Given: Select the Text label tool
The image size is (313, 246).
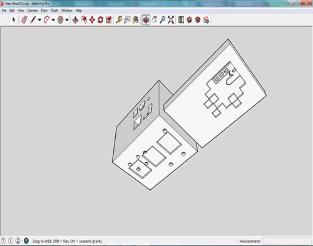Looking at the screenshot, I should click(x=127, y=20).
